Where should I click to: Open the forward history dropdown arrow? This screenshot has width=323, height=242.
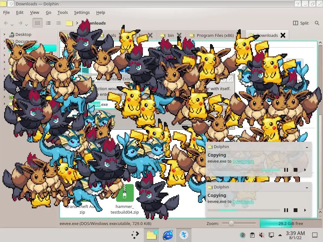[x=26, y=25]
